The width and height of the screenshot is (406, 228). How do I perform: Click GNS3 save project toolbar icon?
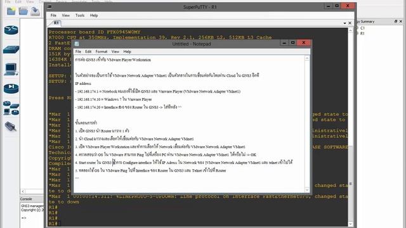tap(36, 11)
